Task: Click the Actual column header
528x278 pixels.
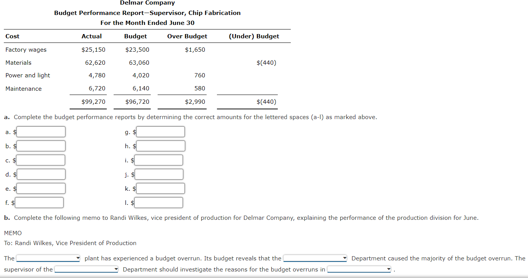Action: click(x=92, y=36)
